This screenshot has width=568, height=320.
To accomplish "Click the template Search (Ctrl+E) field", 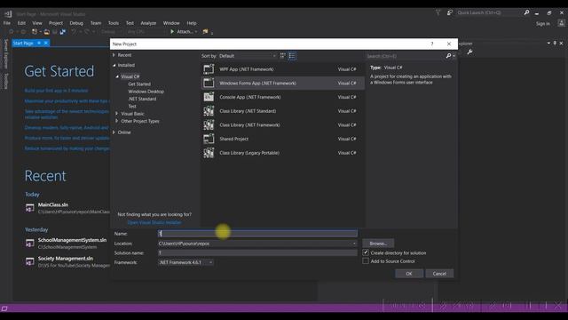I will (x=406, y=56).
